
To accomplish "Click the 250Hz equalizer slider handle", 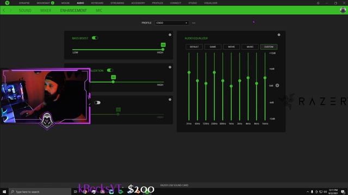I will (x=214, y=72).
